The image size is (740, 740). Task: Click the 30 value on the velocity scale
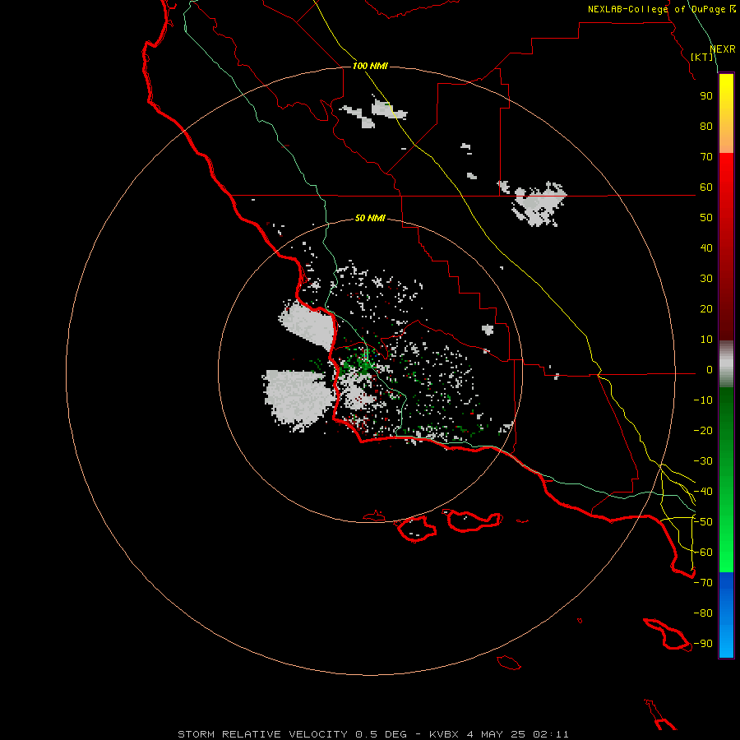[706, 279]
